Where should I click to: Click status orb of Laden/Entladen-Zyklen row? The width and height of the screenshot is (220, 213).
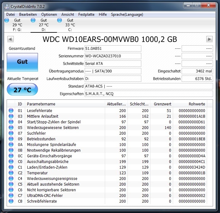tap(11, 167)
